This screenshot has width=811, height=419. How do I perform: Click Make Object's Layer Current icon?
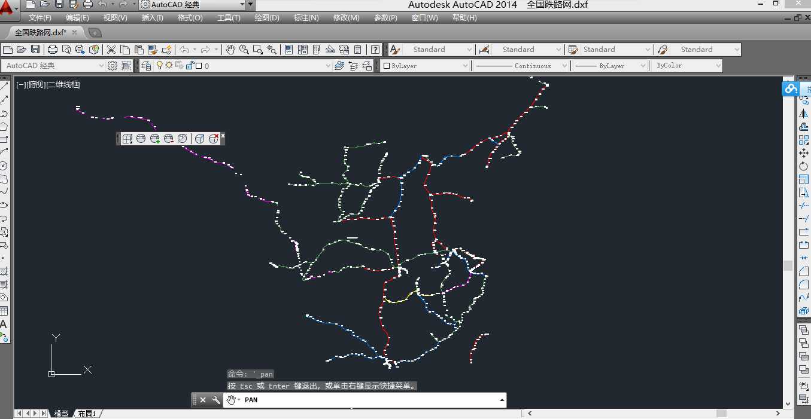(339, 66)
